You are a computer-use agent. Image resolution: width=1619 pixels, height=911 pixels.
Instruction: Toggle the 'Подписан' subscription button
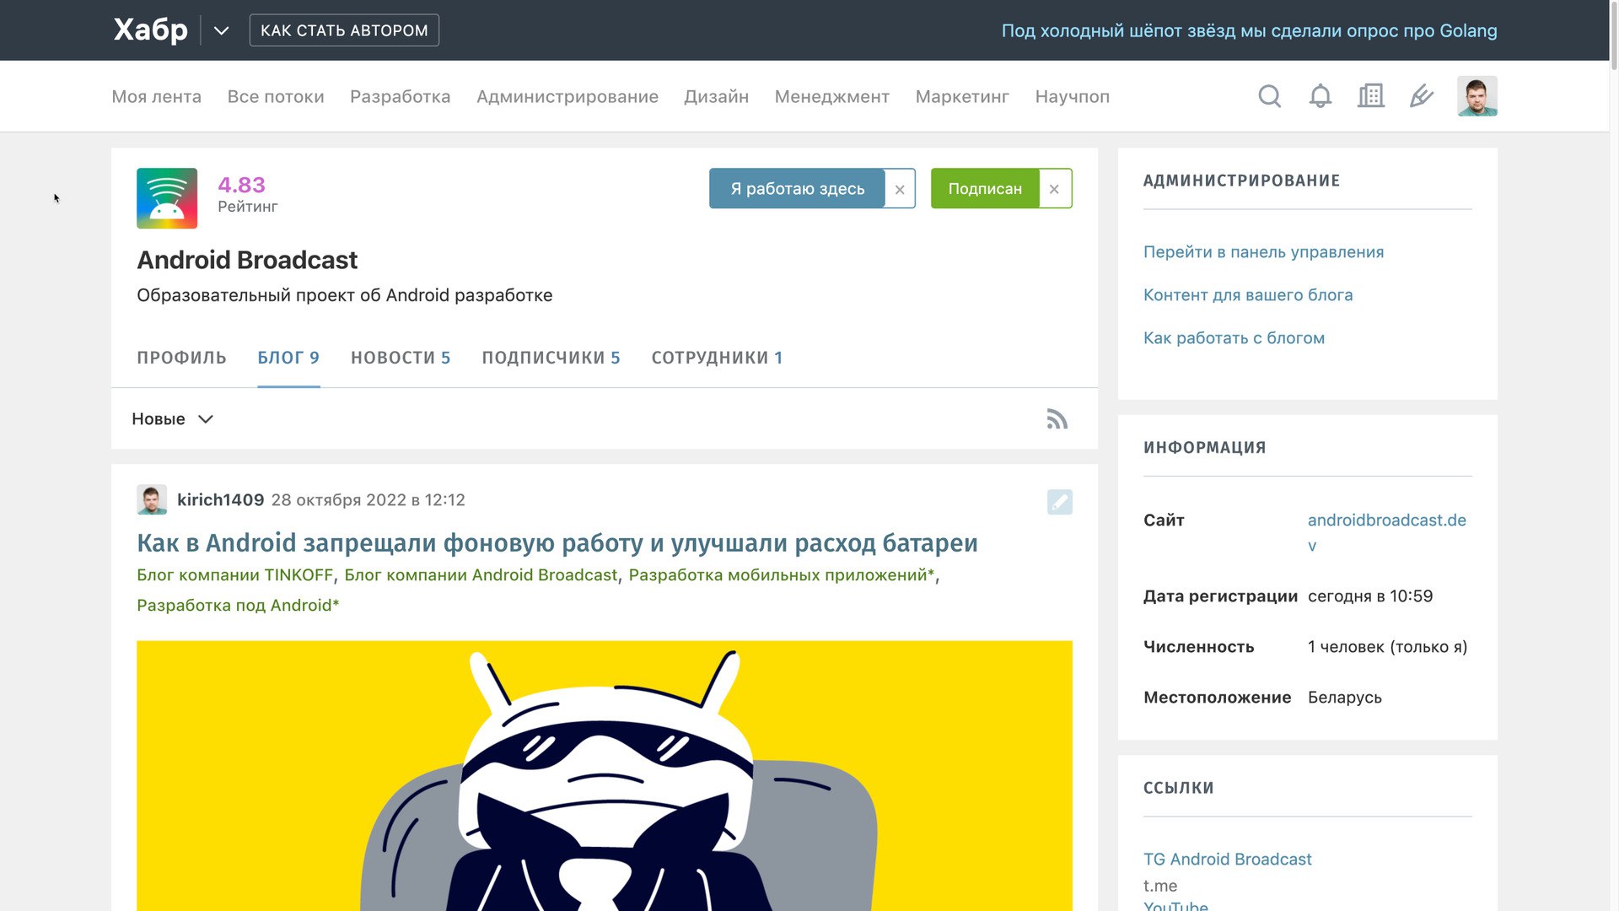click(984, 189)
